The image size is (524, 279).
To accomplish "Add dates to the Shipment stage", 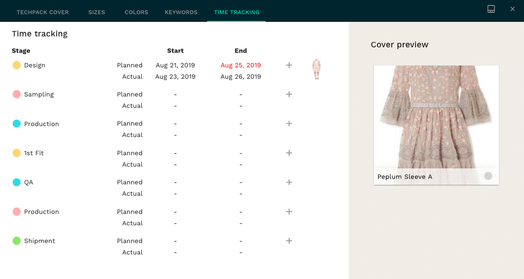I will pos(289,241).
